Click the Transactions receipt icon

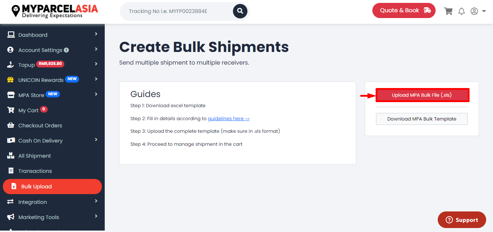(x=11, y=171)
